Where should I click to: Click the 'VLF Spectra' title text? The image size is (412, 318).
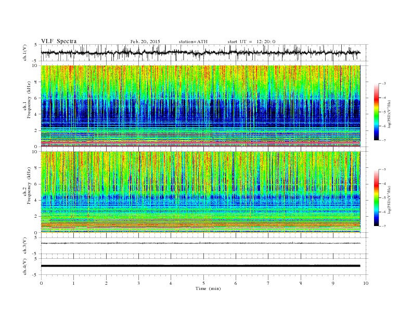59,41
